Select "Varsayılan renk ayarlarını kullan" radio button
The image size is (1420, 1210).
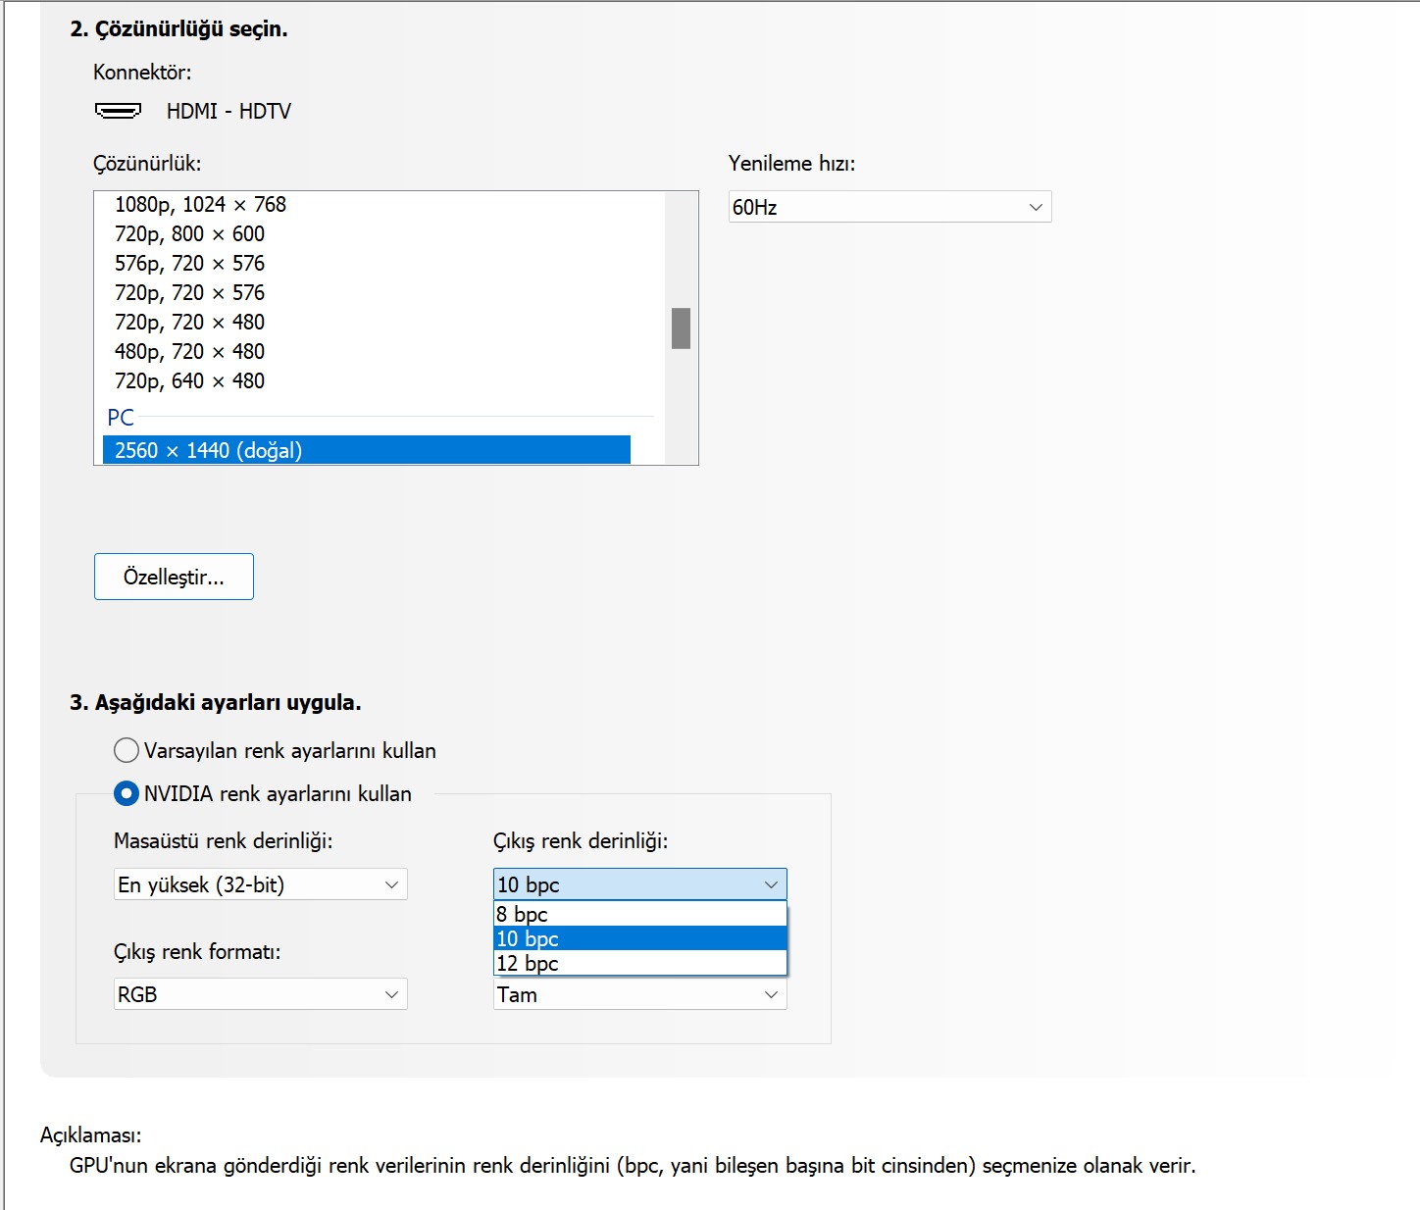click(x=127, y=750)
